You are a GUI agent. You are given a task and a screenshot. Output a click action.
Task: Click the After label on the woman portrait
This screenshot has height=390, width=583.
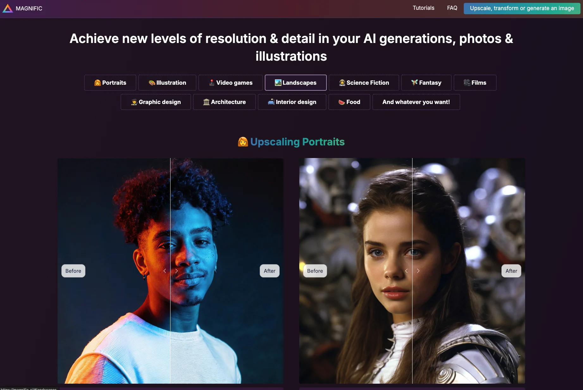511,271
